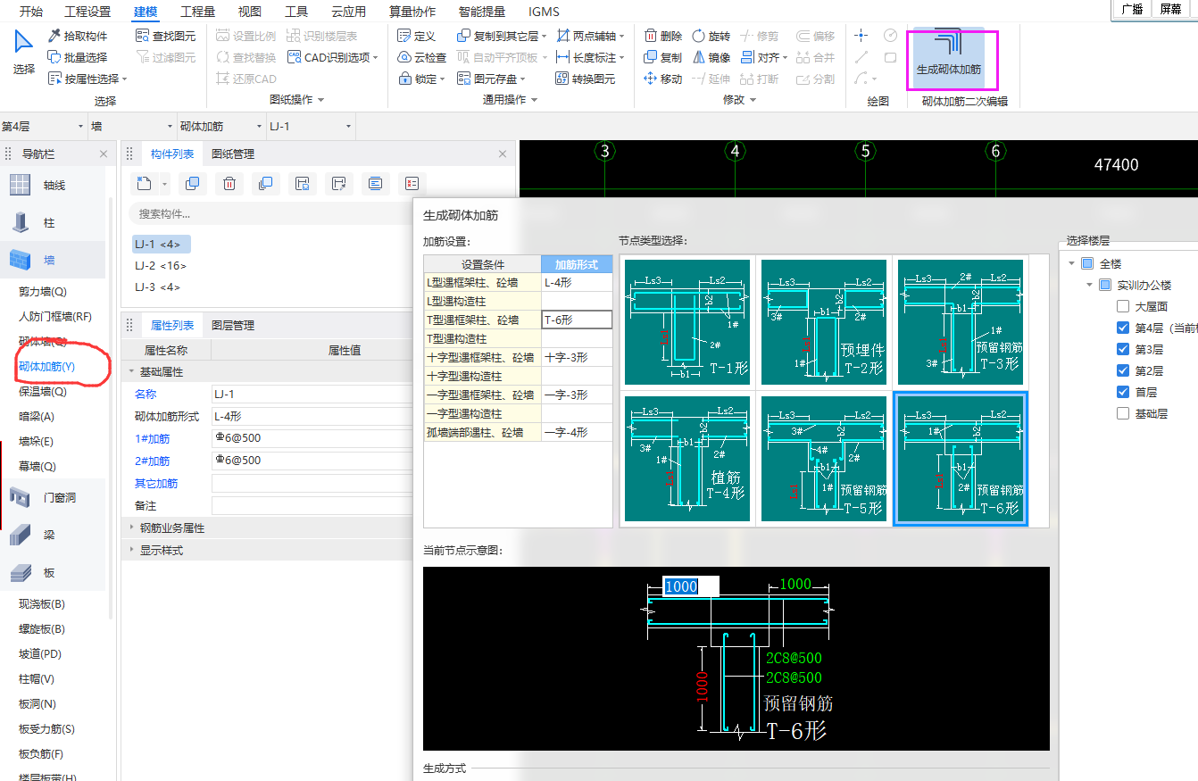Image resolution: width=1198 pixels, height=781 pixels.
Task: Click the 长度标注 tool
Action: pos(590,57)
